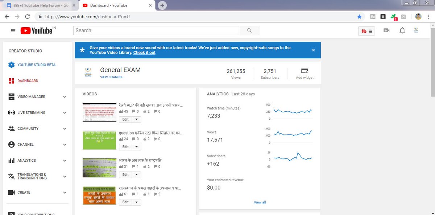Open Channel menu item
The image size is (435, 215).
click(x=25, y=145)
